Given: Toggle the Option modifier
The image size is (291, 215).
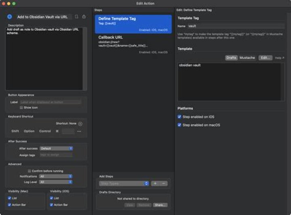Looking at the screenshot, I should 29,131.
